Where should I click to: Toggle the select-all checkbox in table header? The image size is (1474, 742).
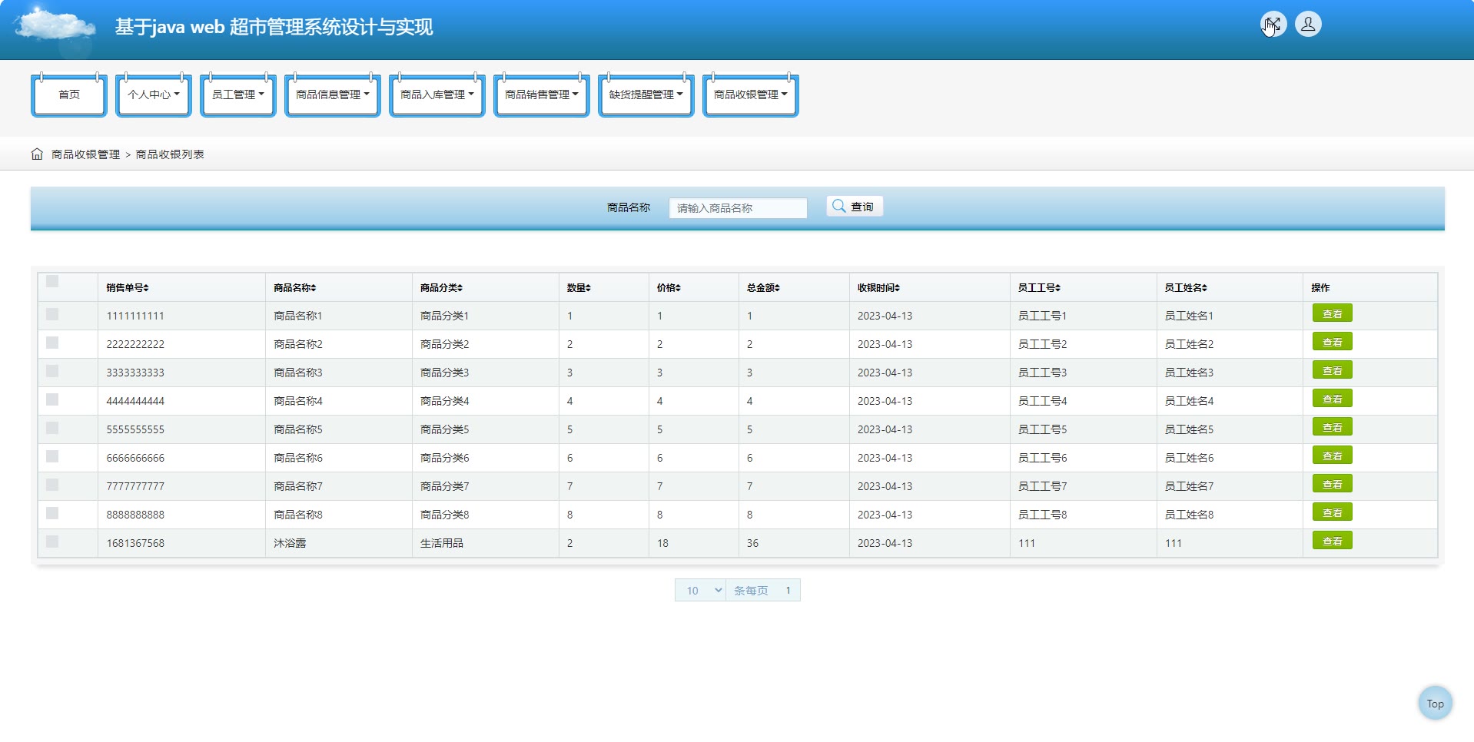click(x=52, y=282)
